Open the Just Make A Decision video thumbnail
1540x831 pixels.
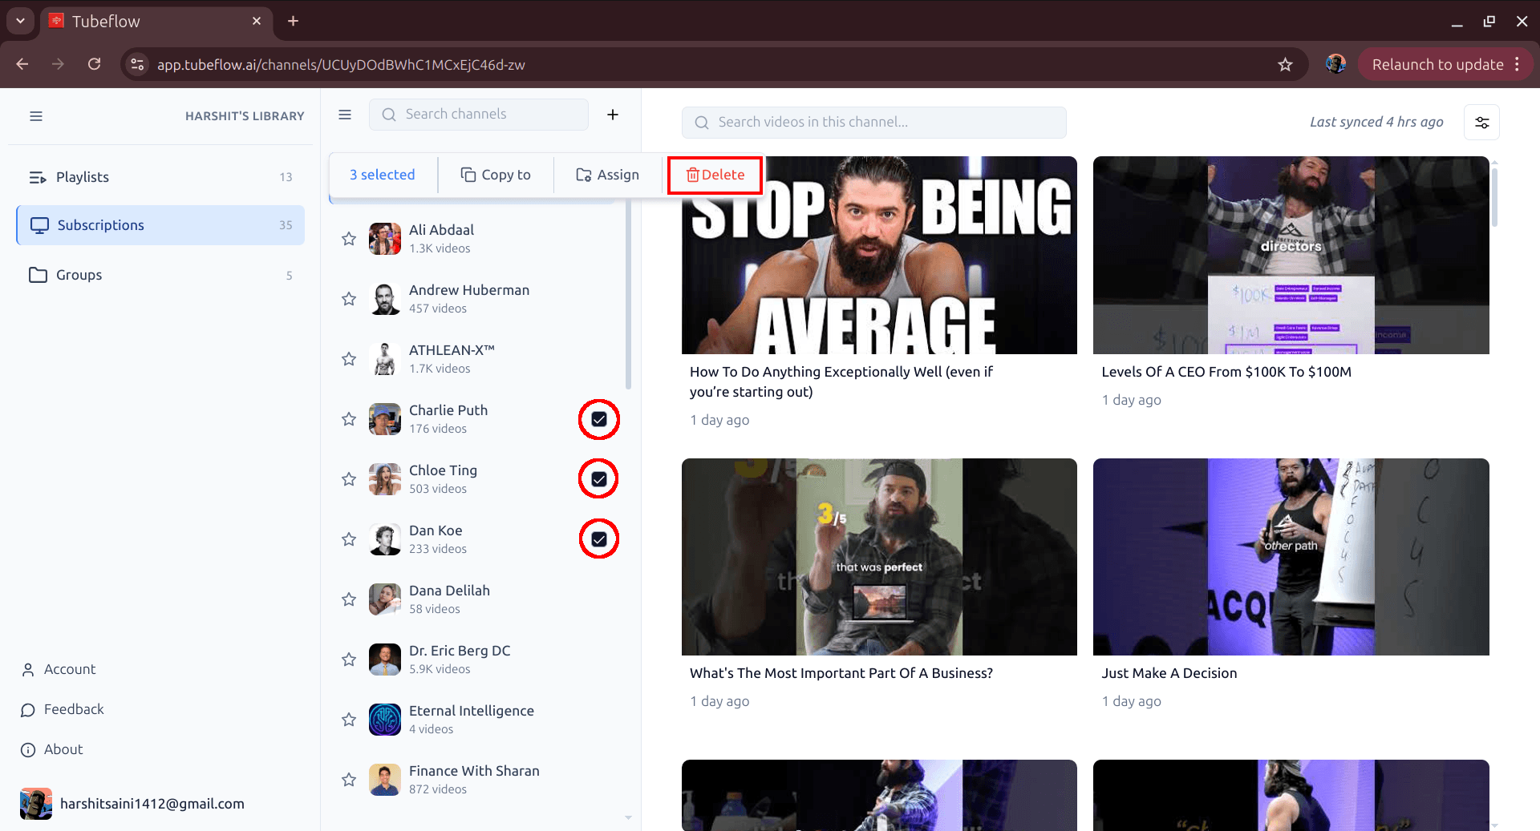(1291, 556)
